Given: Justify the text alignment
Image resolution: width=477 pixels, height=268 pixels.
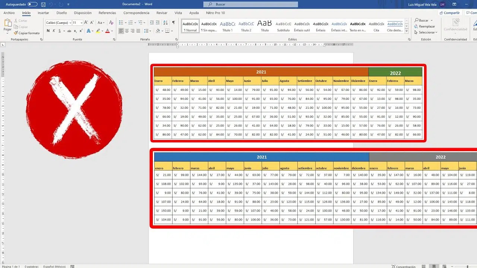Looking at the screenshot, I should pos(138,31).
